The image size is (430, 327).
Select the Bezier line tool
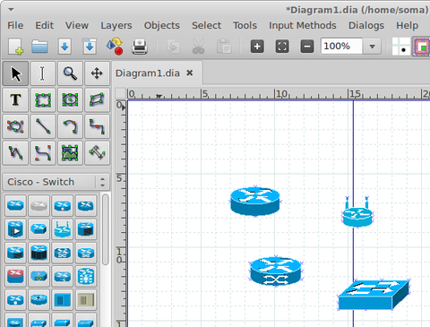pyautogui.click(x=42, y=153)
